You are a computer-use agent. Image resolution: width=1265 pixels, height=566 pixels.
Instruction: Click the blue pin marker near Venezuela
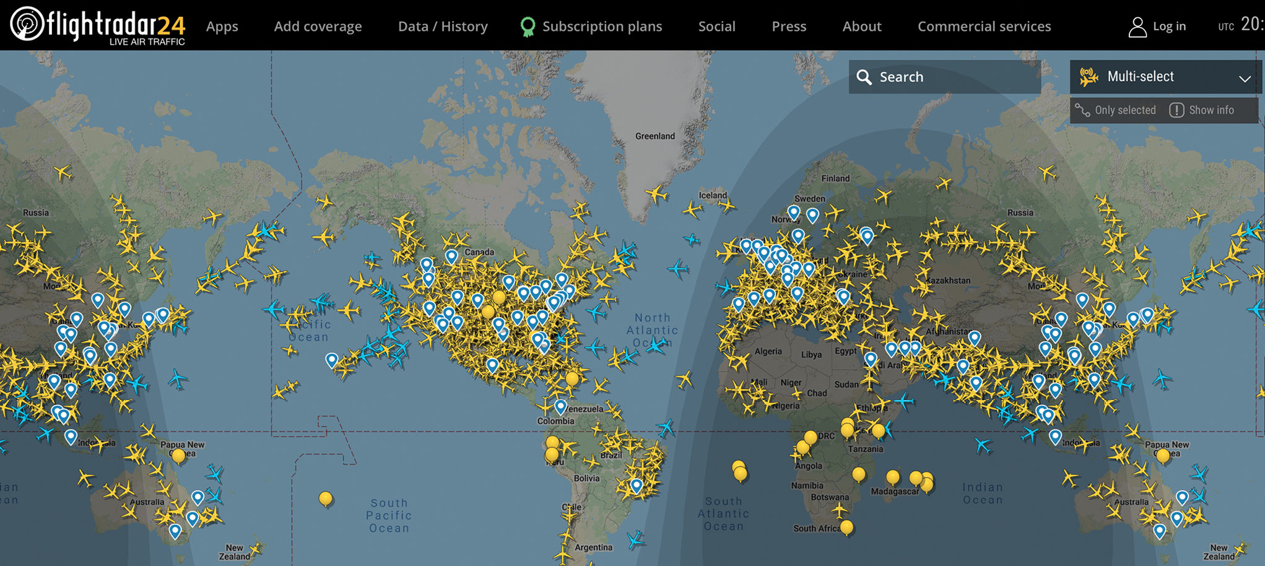pyautogui.click(x=560, y=406)
